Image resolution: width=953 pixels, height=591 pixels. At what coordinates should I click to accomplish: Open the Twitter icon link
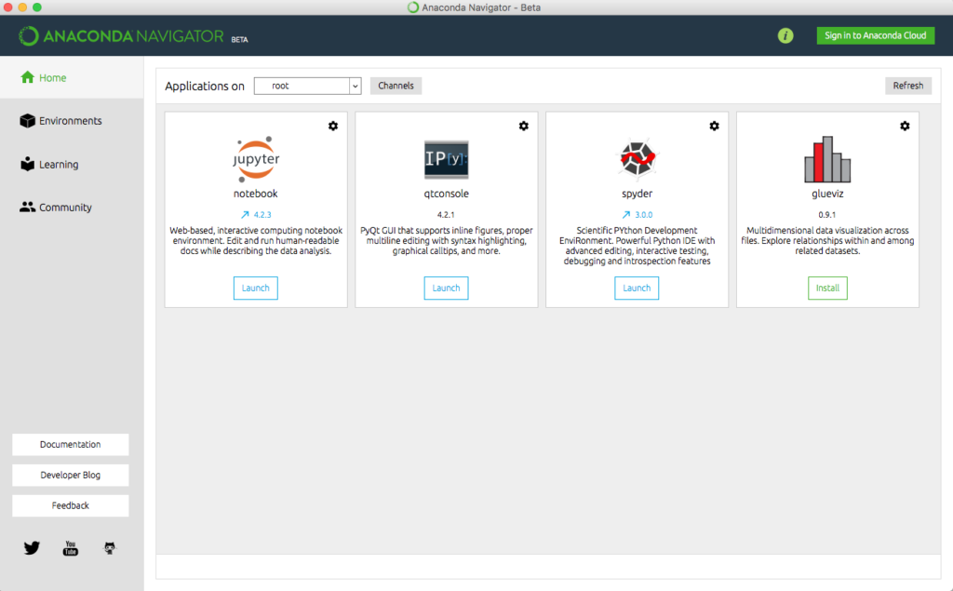32,548
